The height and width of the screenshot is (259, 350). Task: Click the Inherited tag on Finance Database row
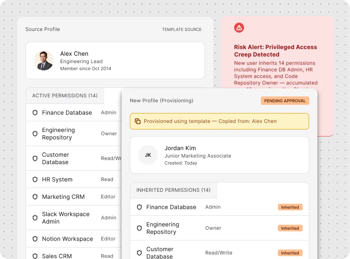point(290,207)
